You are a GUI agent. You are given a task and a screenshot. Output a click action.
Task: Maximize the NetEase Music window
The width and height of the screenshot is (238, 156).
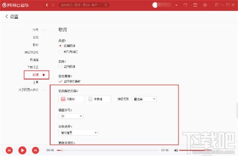[x=228, y=5]
